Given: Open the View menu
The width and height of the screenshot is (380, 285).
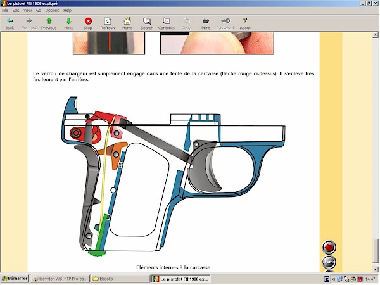Looking at the screenshot, I should click(28, 10).
